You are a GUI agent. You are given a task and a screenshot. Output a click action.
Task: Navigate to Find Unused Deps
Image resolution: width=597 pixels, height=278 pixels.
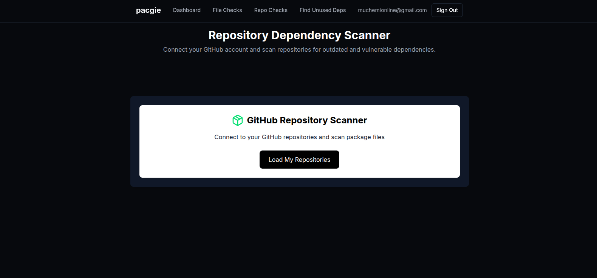(323, 10)
